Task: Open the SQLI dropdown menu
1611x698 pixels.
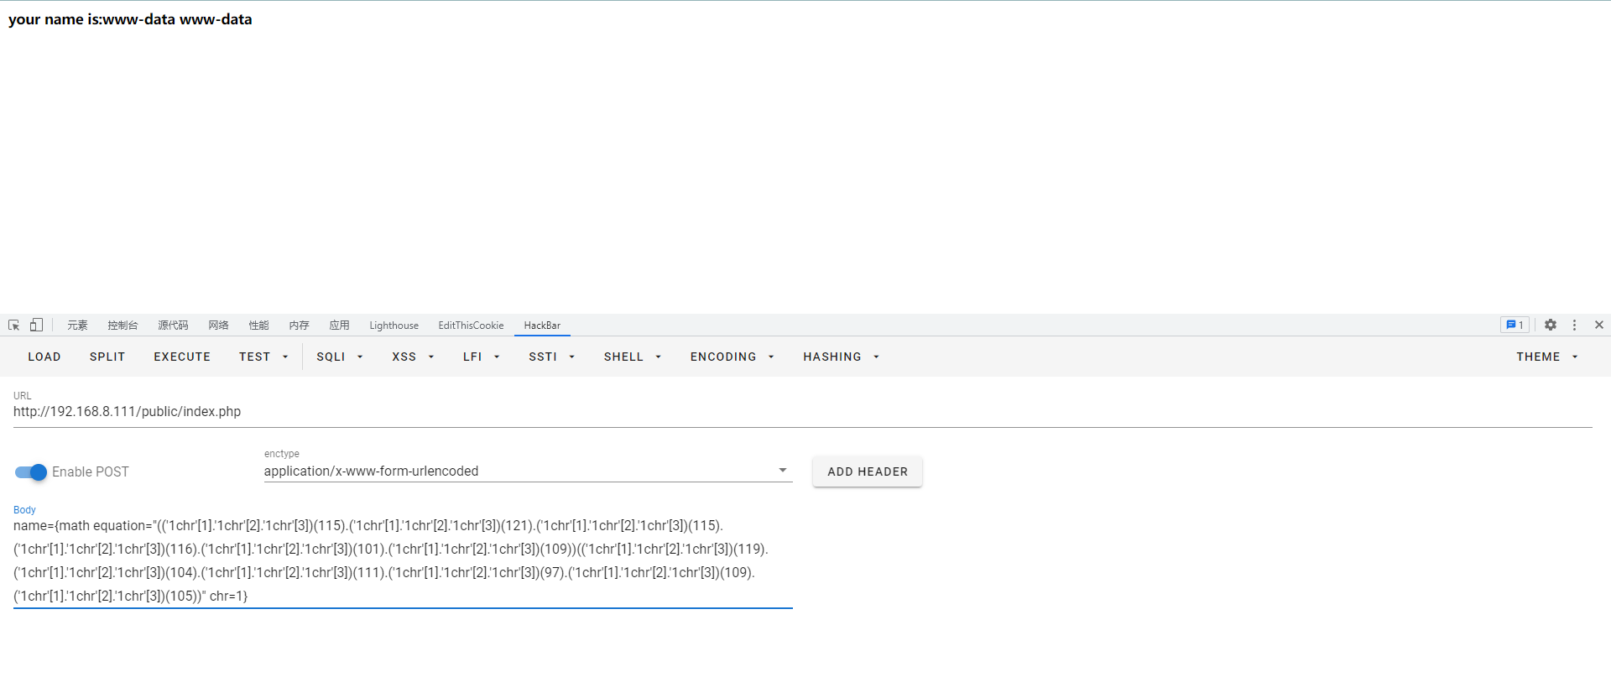Action: click(339, 357)
